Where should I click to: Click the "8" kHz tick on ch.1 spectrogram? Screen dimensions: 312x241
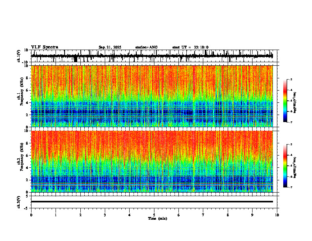(x=27, y=78)
